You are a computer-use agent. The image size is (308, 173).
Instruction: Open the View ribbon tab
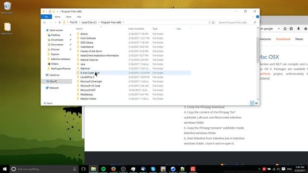click(x=79, y=17)
